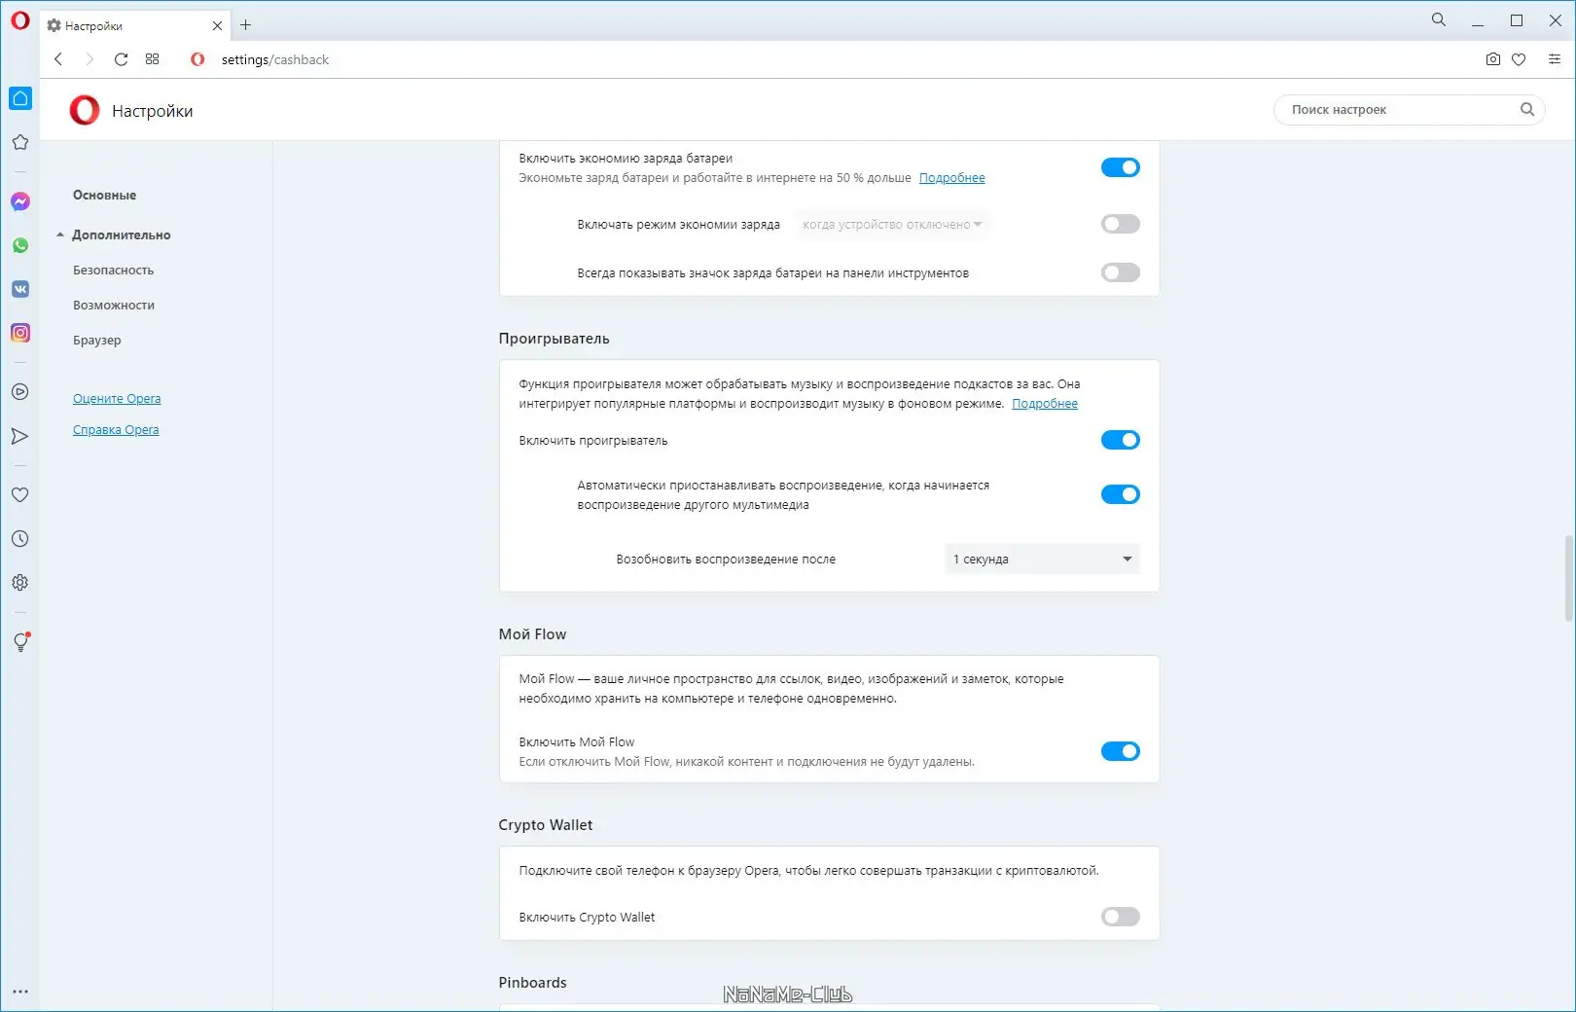Open player 'Подробнее' link
Viewport: 1576px width, 1012px height.
1045,404
